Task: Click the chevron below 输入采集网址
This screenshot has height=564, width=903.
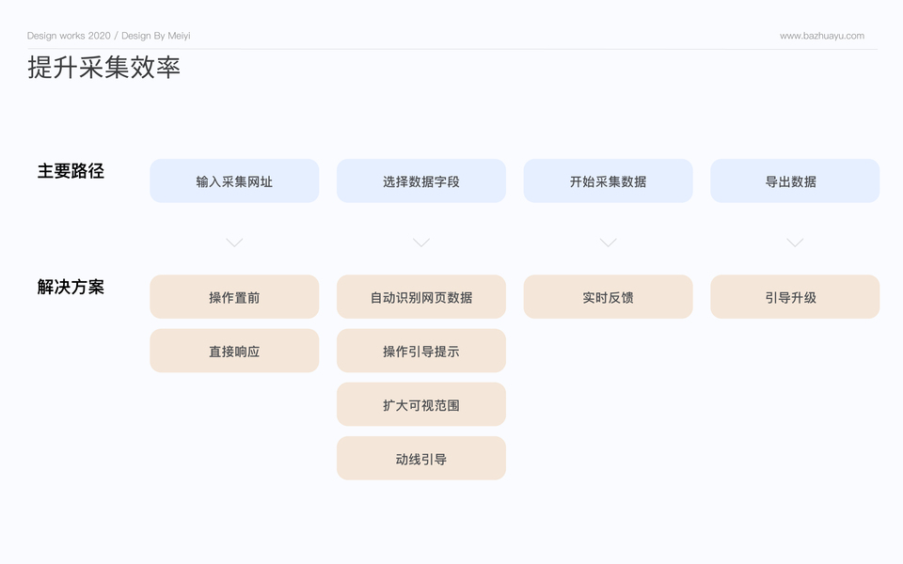Action: point(234,243)
